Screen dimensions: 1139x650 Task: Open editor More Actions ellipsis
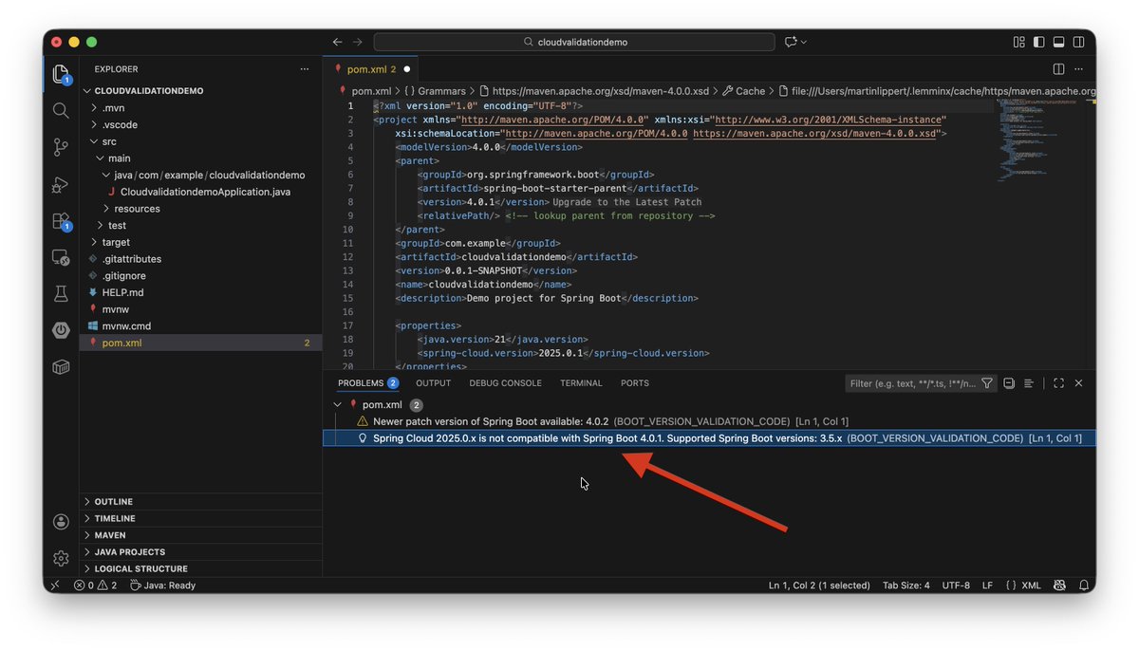point(1079,69)
